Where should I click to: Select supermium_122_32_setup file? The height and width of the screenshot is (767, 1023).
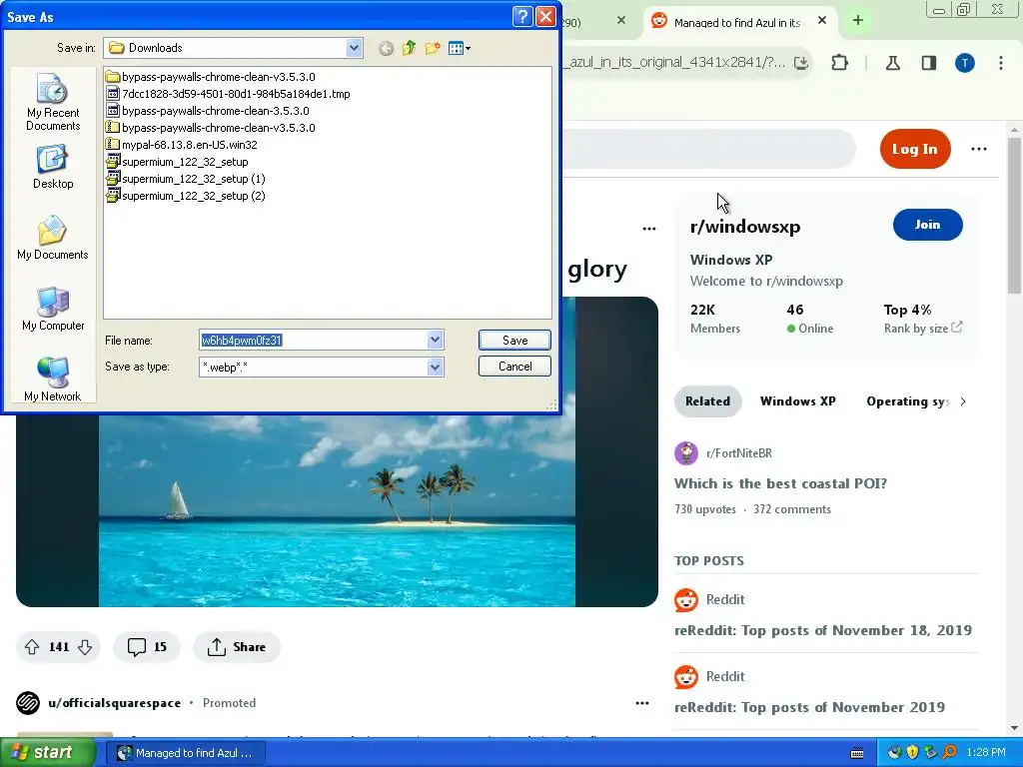click(178, 161)
